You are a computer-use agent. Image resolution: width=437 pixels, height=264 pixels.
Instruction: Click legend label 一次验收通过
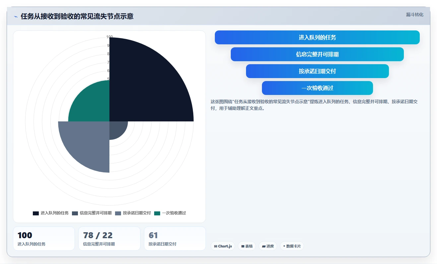point(174,213)
